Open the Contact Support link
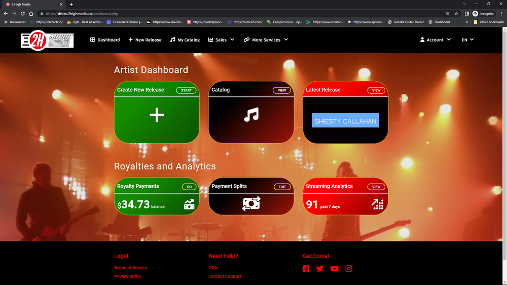 [225, 276]
